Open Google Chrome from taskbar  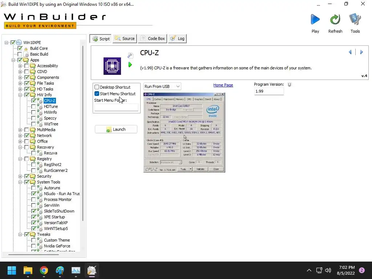tap(44, 270)
